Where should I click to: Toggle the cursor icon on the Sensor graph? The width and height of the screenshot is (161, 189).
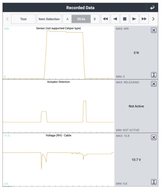pos(154,75)
